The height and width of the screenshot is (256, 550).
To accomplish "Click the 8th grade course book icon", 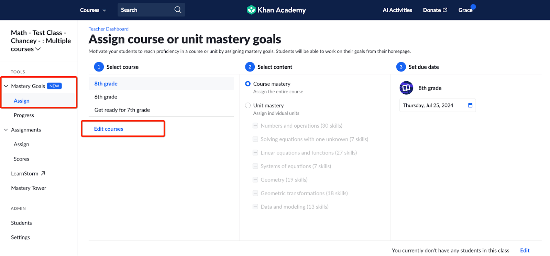I will pos(406,88).
